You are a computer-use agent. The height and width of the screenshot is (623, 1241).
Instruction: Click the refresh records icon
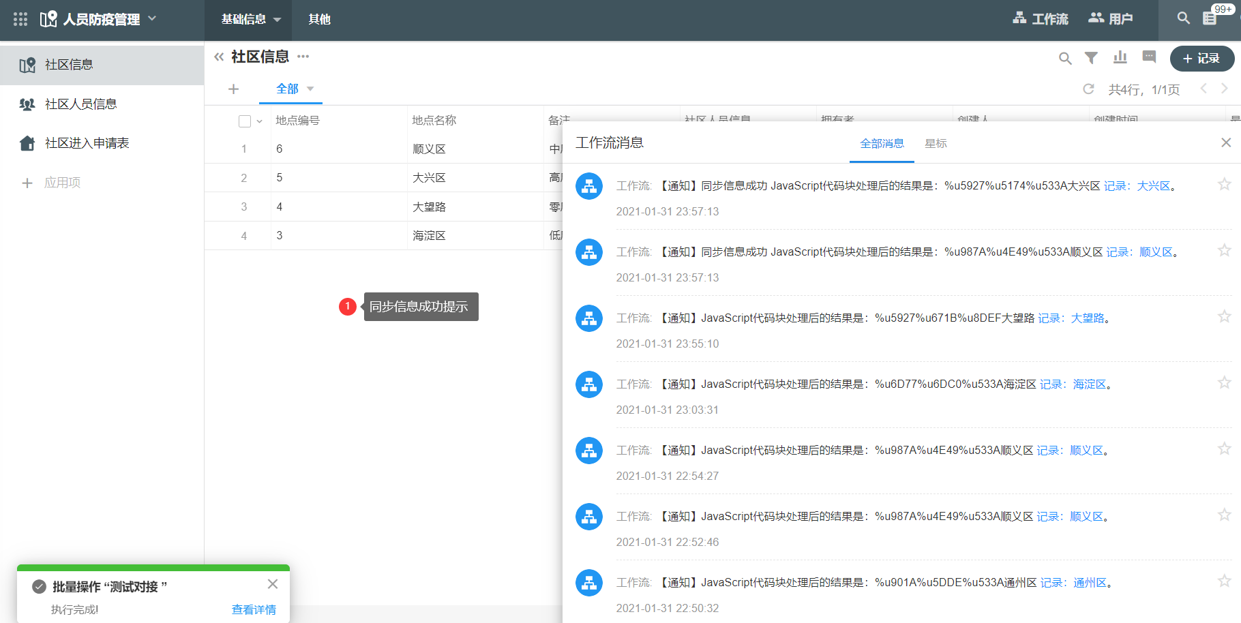click(1088, 89)
